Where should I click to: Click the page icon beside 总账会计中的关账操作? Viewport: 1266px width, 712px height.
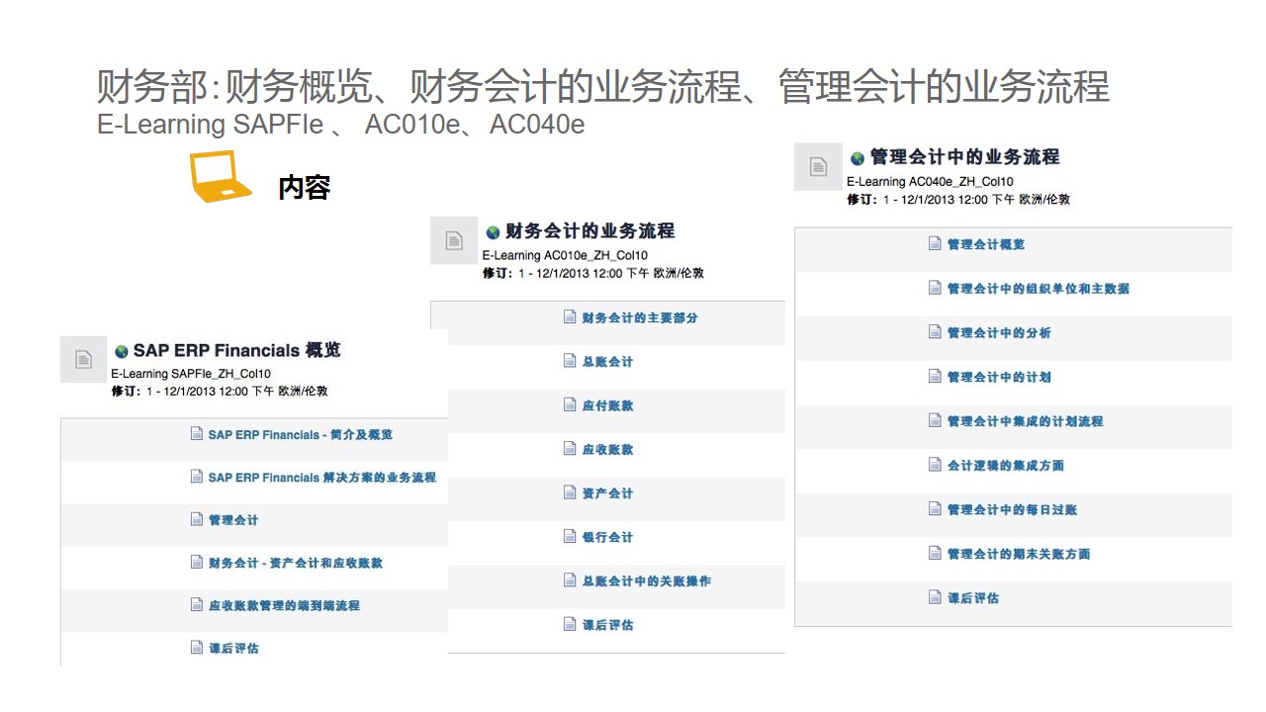click(570, 580)
